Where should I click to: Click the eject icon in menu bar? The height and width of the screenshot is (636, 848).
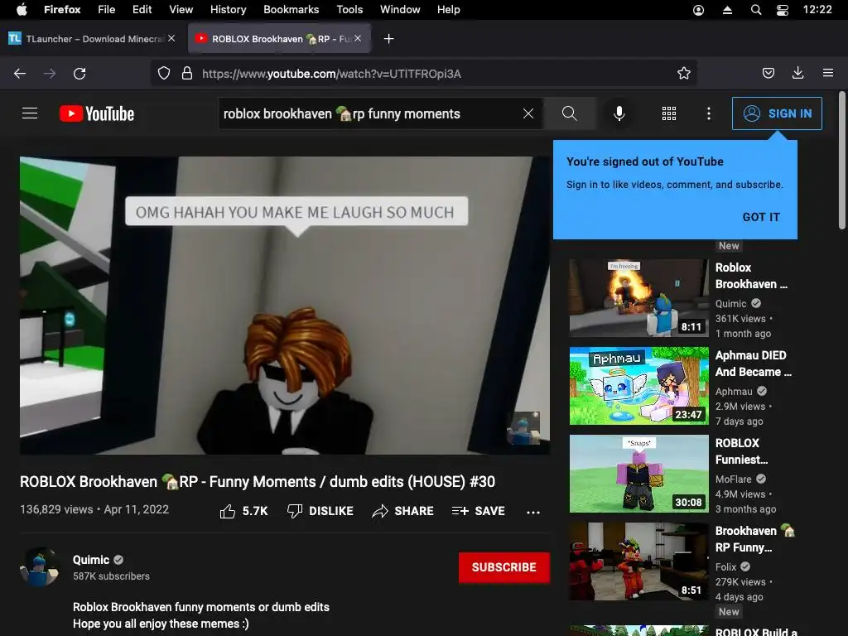pyautogui.click(x=727, y=10)
